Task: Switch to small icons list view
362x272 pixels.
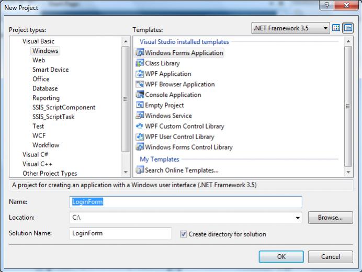Action: 348,28
